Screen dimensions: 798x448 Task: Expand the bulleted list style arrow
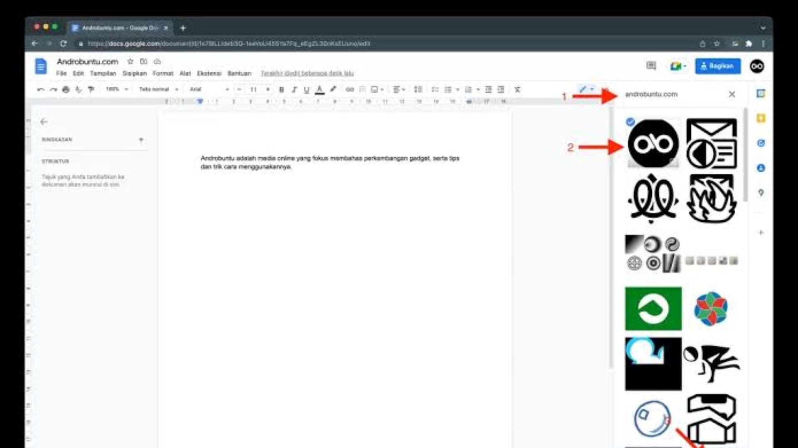458,90
